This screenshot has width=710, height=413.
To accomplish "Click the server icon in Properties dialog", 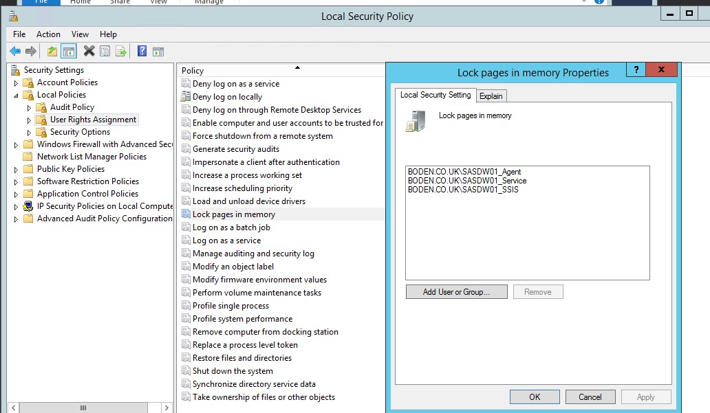I will pos(416,121).
